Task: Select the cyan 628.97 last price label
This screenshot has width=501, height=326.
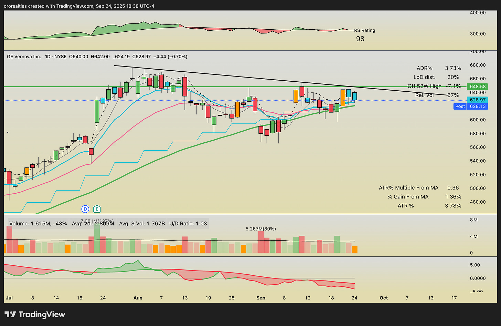Action: [x=477, y=100]
